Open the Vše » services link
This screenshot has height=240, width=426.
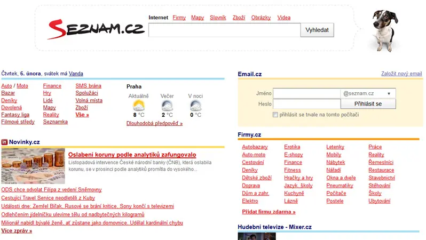(82, 115)
